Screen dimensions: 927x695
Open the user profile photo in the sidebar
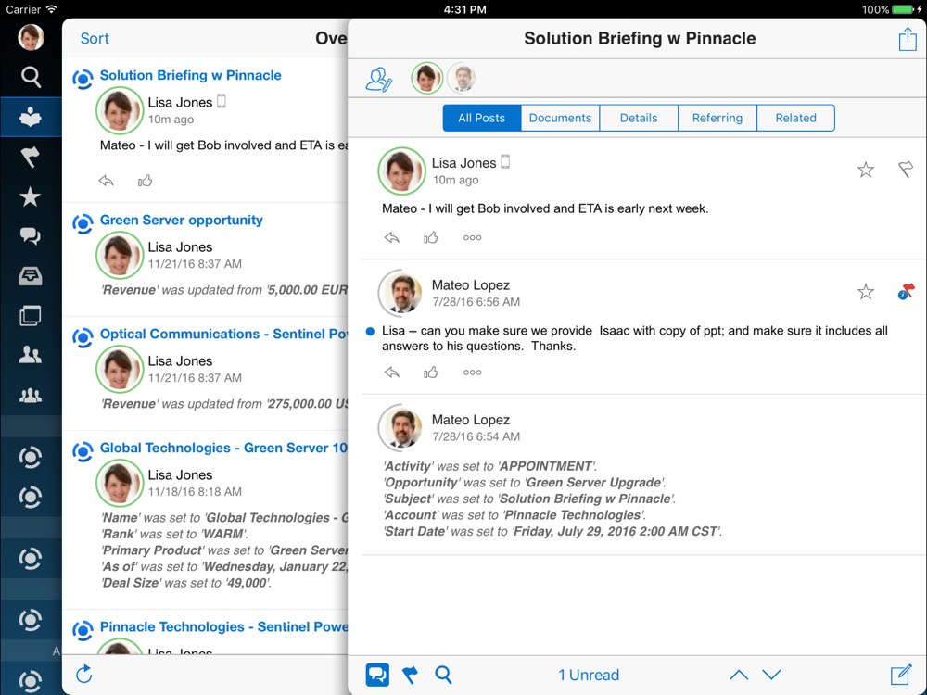pyautogui.click(x=31, y=37)
